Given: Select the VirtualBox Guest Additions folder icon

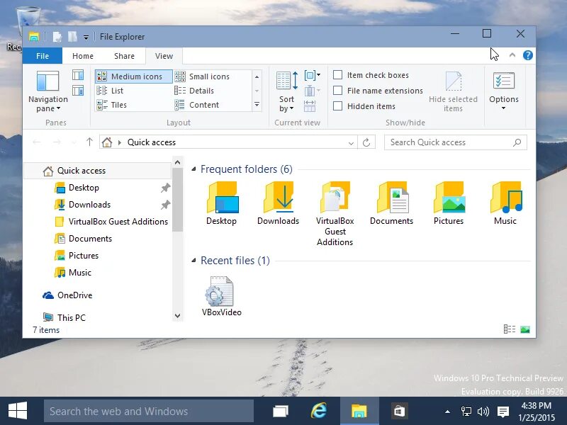Looking at the screenshot, I should coord(335,214).
